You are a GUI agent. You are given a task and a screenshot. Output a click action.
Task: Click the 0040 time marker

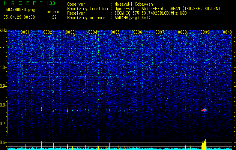(x=227, y=32)
